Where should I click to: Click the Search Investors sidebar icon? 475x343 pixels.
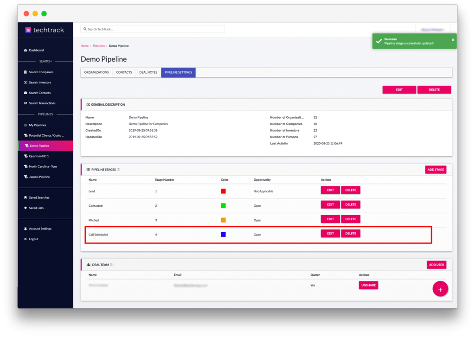25,83
